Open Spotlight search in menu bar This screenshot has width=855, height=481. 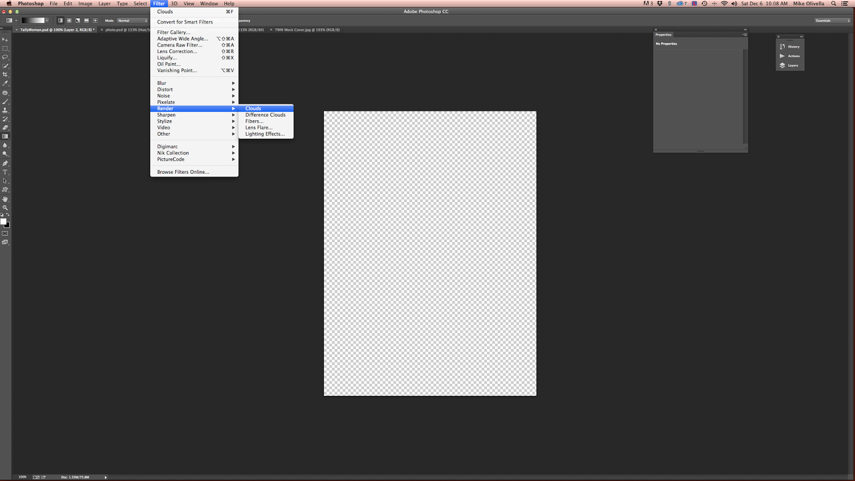834,4
